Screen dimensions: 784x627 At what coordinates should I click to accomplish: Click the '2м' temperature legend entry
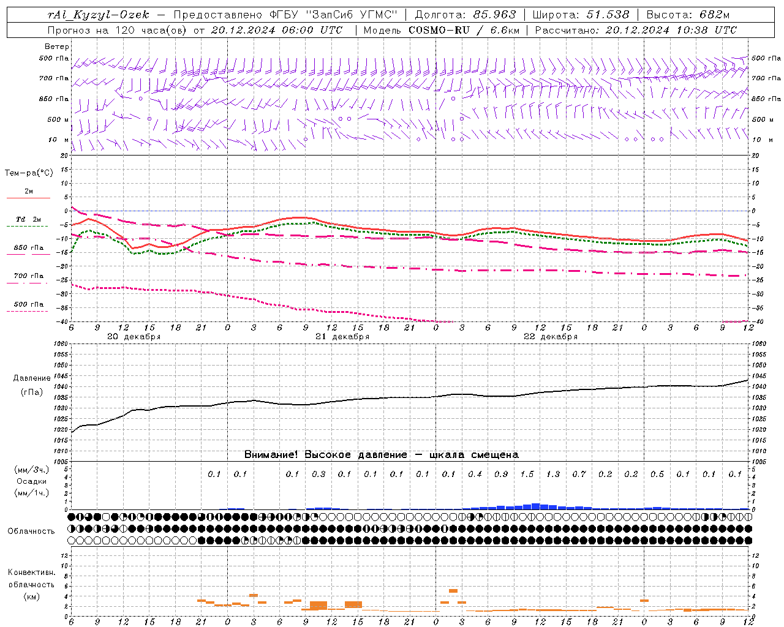(29, 191)
